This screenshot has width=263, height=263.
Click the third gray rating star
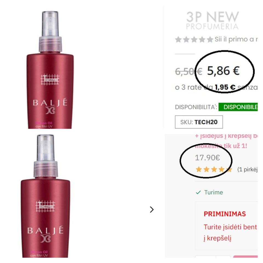click(x=194, y=39)
